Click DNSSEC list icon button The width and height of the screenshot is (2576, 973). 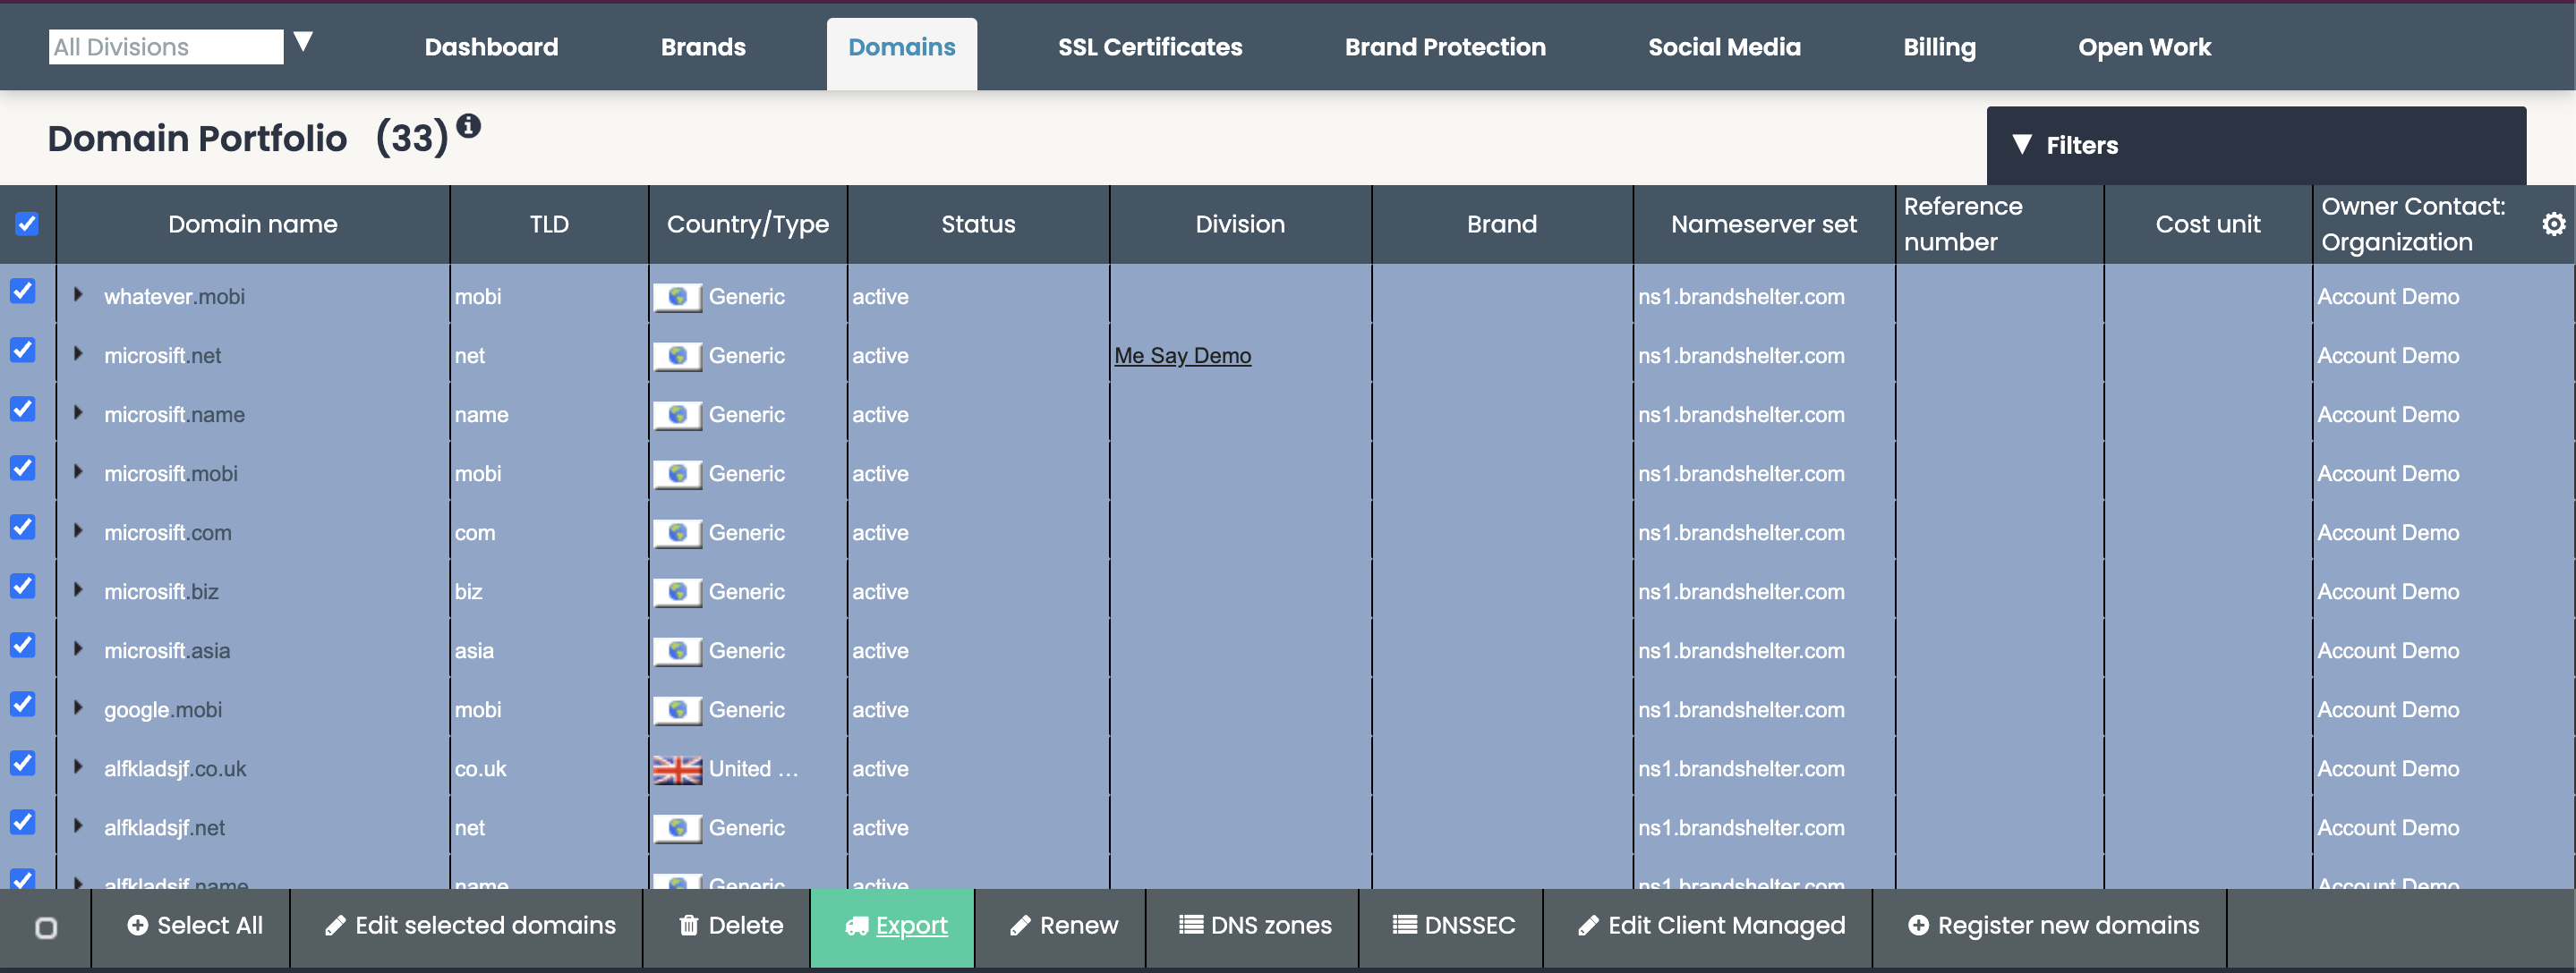pos(1404,924)
